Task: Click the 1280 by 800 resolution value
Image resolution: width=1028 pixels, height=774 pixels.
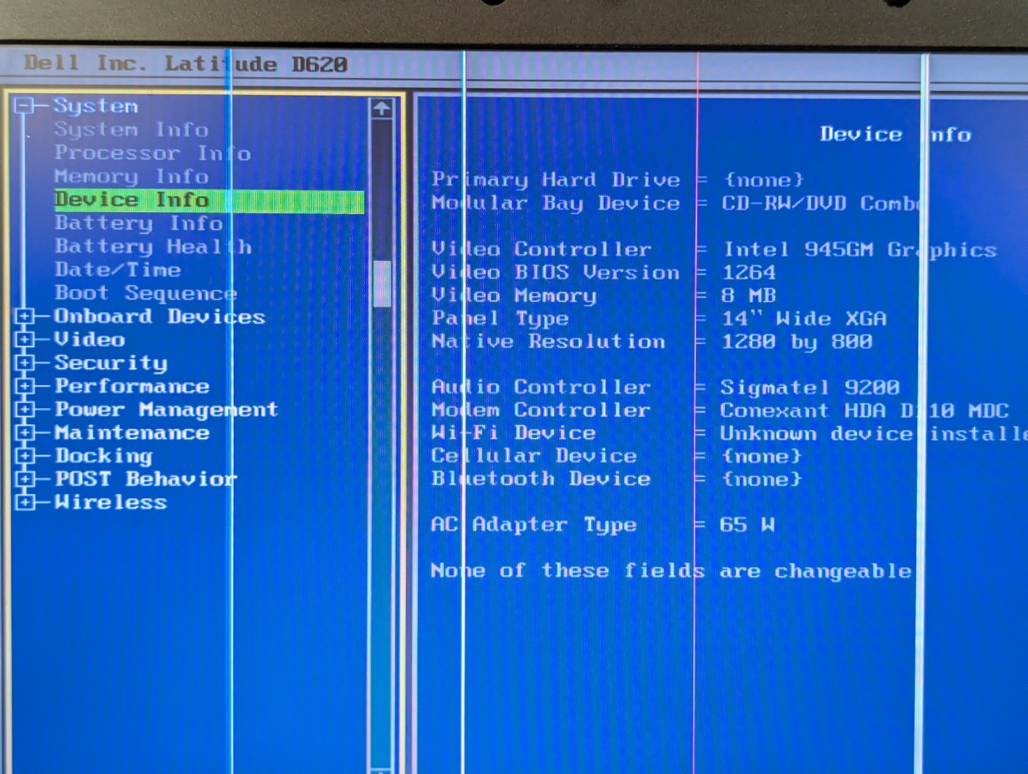Action: point(797,341)
